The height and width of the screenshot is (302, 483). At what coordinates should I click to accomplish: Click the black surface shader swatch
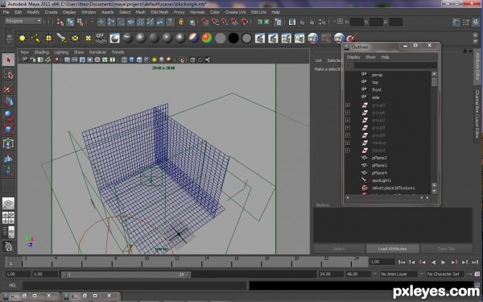point(233,38)
